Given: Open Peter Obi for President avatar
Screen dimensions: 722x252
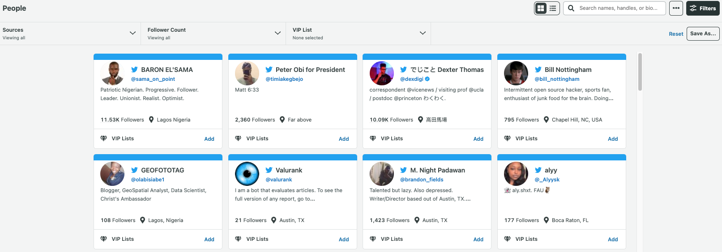Looking at the screenshot, I should pyautogui.click(x=247, y=73).
